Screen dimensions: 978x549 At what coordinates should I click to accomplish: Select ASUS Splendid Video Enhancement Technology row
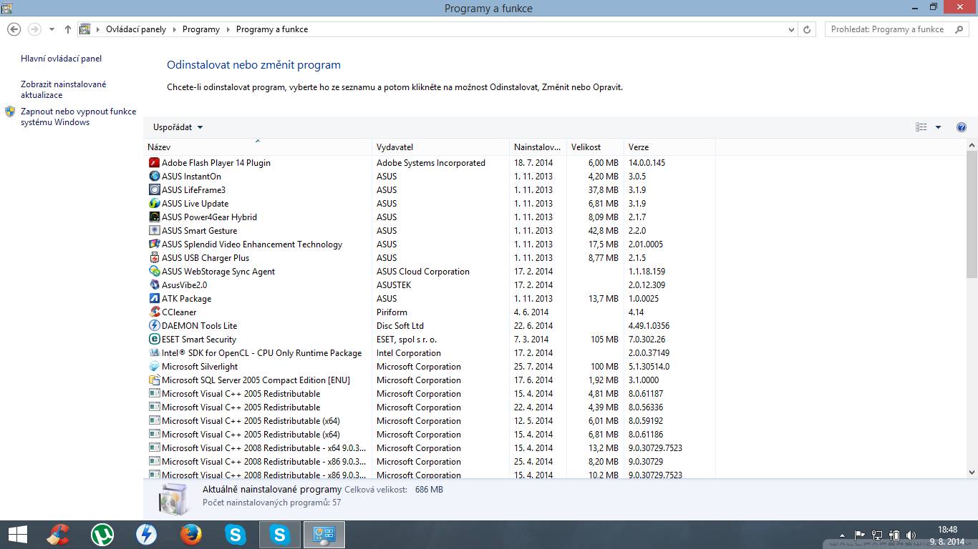click(430, 244)
